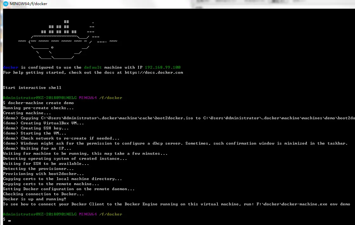This screenshot has height=225, width=355.
Task: Click the title text 'MINGW64:/f/docker'
Action: click(x=29, y=3)
